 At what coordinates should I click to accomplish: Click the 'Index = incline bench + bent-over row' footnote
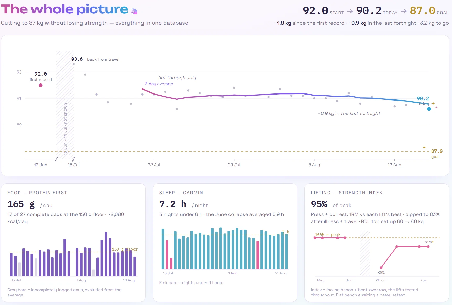point(364,292)
